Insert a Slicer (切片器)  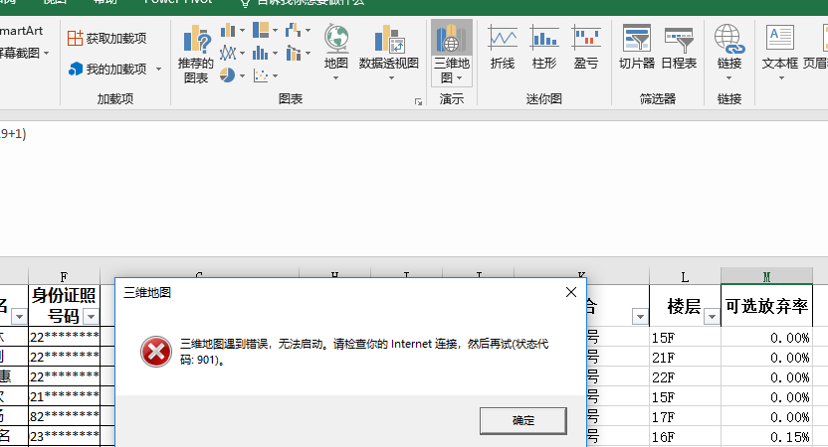[637, 48]
